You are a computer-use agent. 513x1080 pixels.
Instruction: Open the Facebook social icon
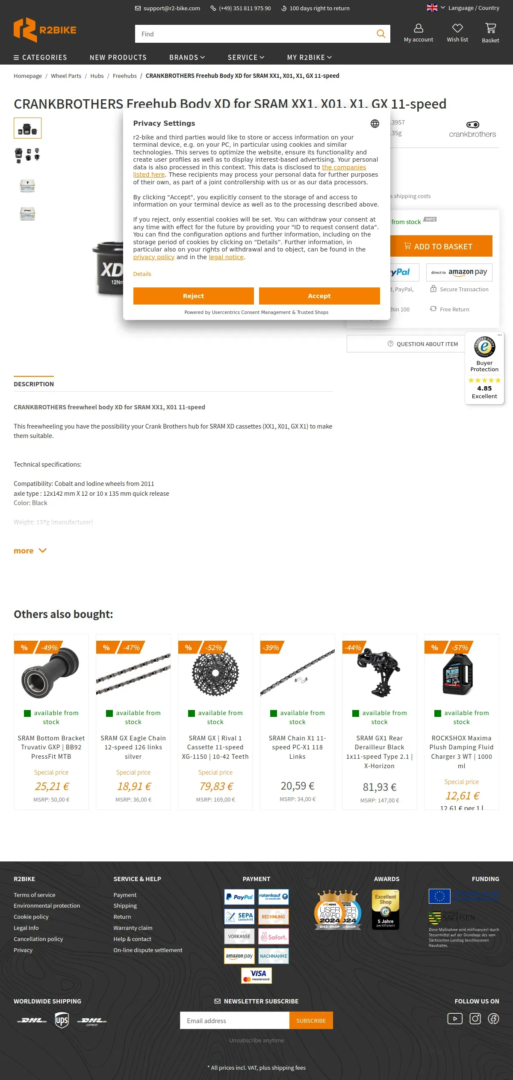(493, 1019)
